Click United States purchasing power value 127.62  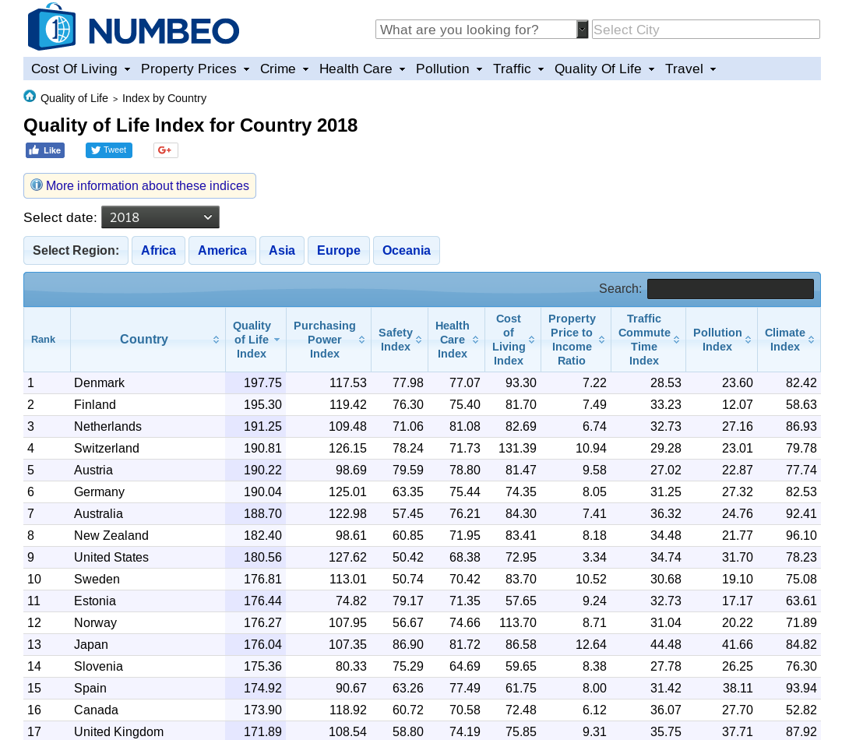pyautogui.click(x=347, y=558)
